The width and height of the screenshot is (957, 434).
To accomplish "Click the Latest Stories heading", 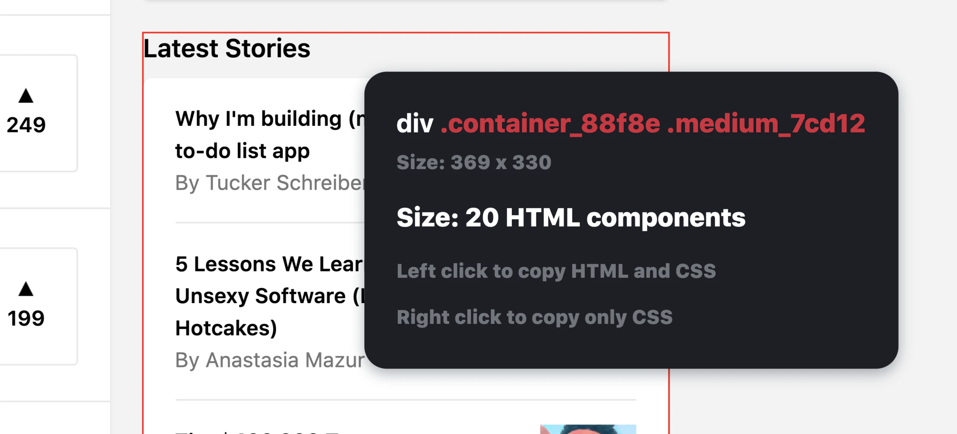I will coord(227,48).
